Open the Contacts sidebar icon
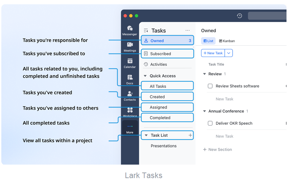298x186 pixels. [x=130, y=95]
